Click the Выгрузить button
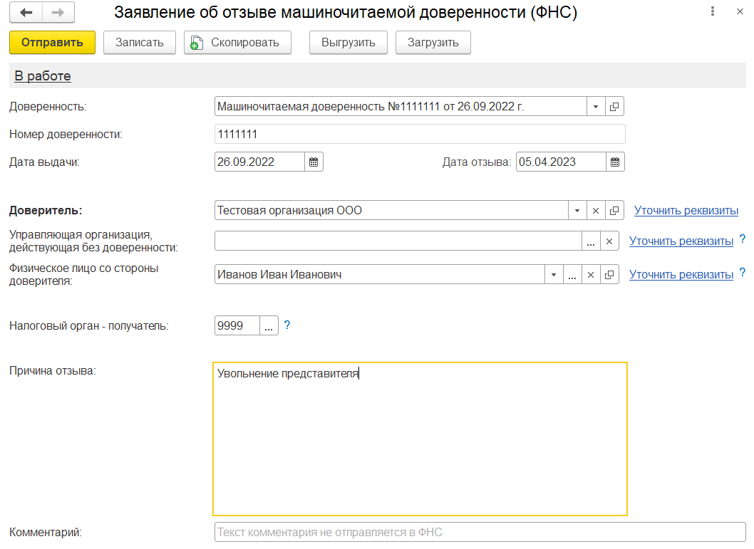754x549 pixels. pyautogui.click(x=348, y=42)
